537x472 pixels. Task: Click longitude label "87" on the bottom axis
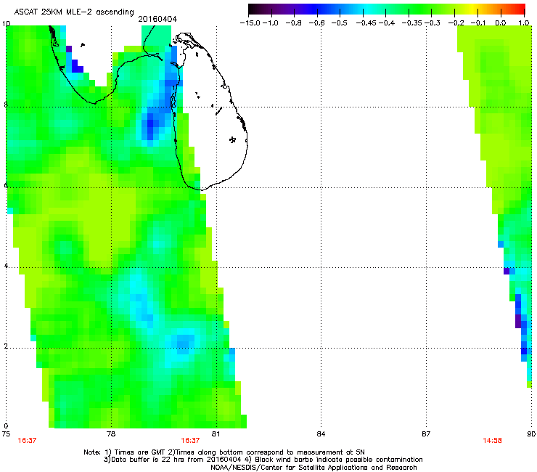pos(426,434)
